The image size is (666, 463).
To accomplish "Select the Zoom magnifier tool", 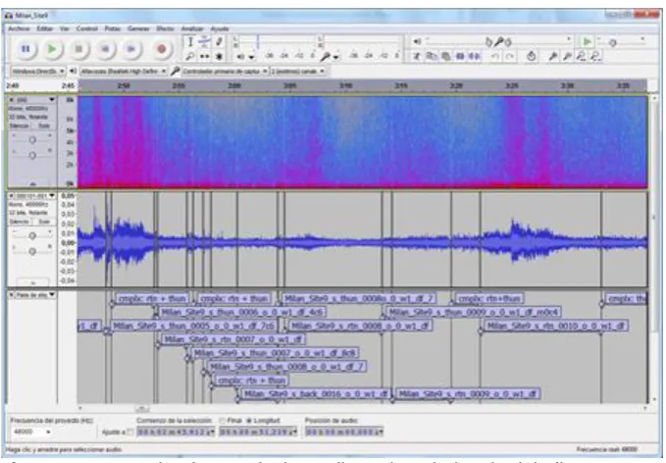I will 190,56.
